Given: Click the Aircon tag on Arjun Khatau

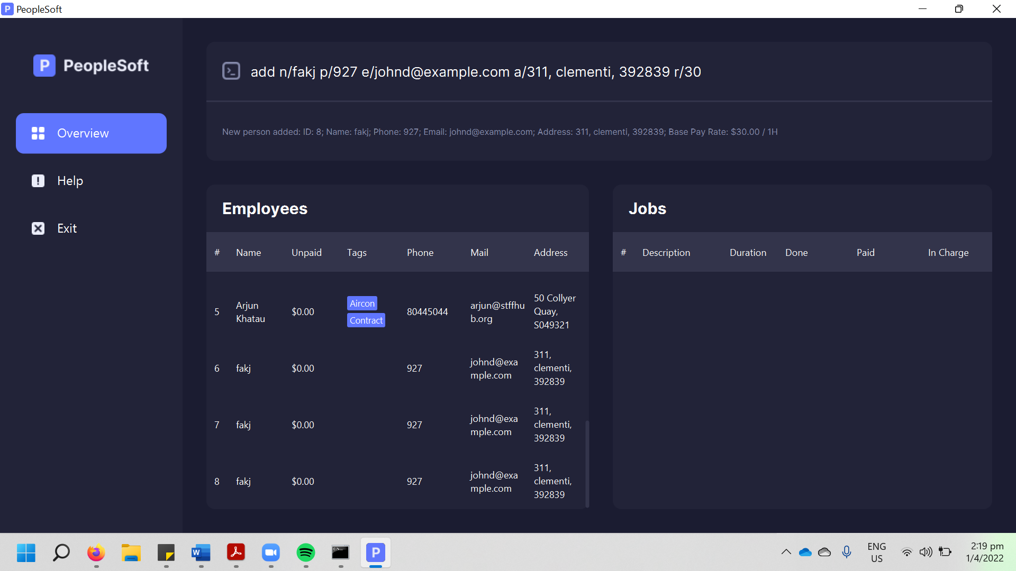Looking at the screenshot, I should tap(362, 303).
